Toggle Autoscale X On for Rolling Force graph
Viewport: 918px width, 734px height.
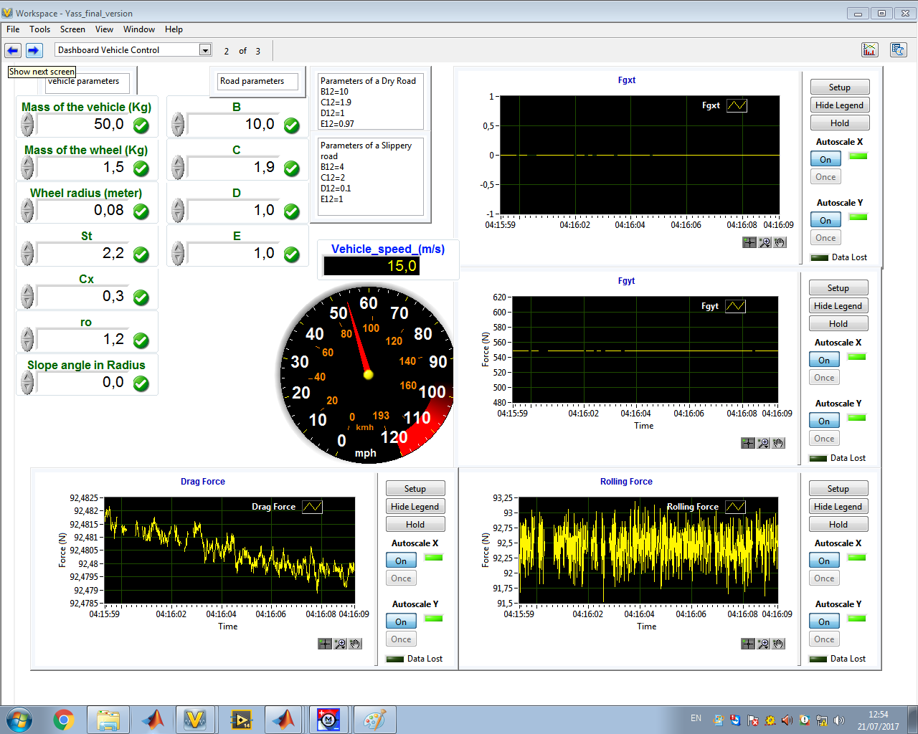(824, 561)
